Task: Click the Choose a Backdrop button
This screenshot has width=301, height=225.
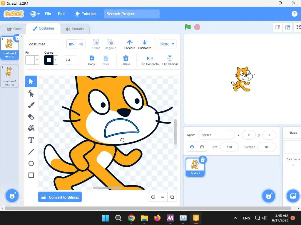Action: (x=293, y=196)
